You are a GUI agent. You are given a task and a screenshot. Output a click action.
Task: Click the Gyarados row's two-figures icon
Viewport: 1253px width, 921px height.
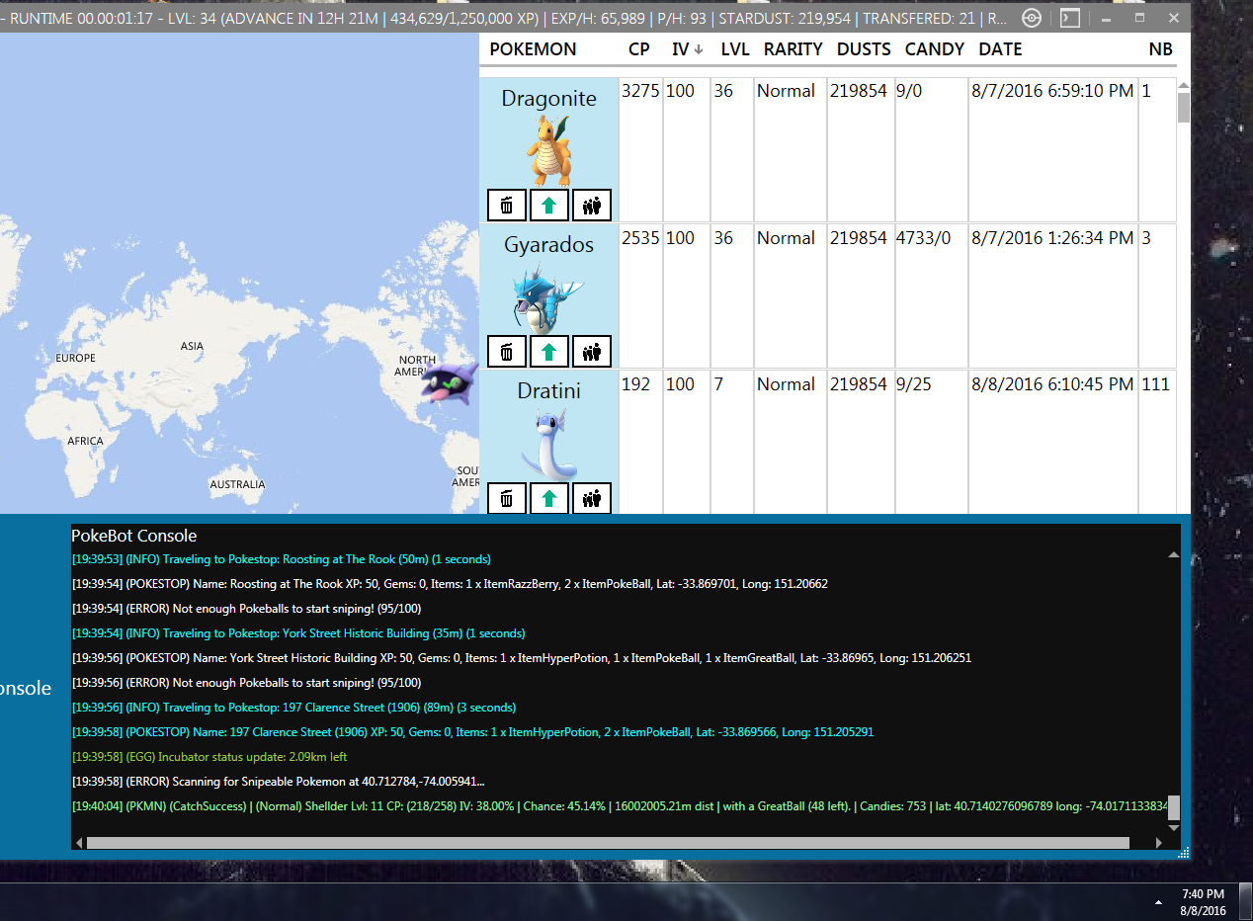pos(592,351)
